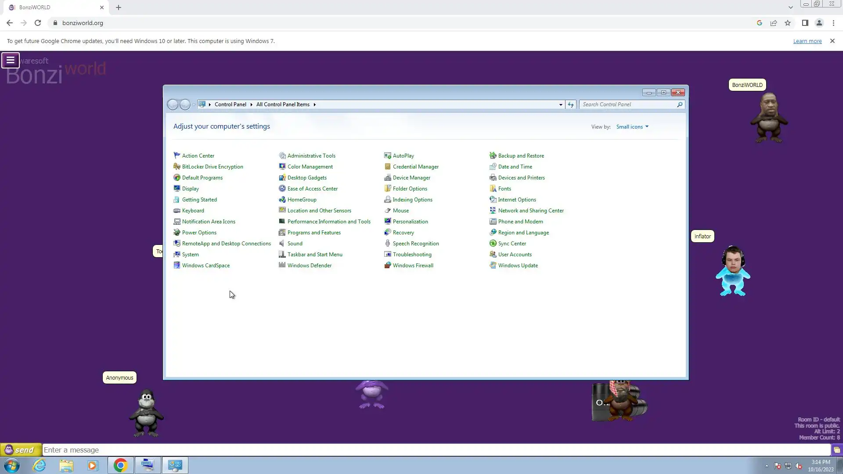Click the Action Center flag icon

[177, 156]
